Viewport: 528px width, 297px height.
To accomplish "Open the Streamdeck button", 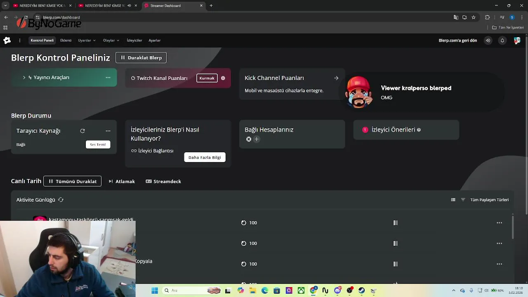I will [163, 181].
